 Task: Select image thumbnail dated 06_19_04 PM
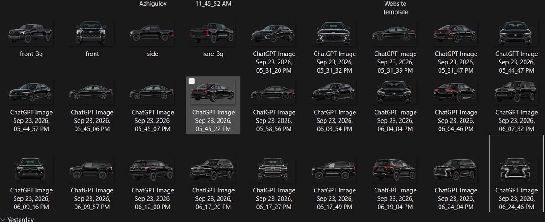click(x=395, y=170)
